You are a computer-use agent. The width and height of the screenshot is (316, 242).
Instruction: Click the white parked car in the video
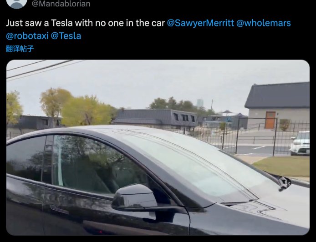tap(300, 143)
